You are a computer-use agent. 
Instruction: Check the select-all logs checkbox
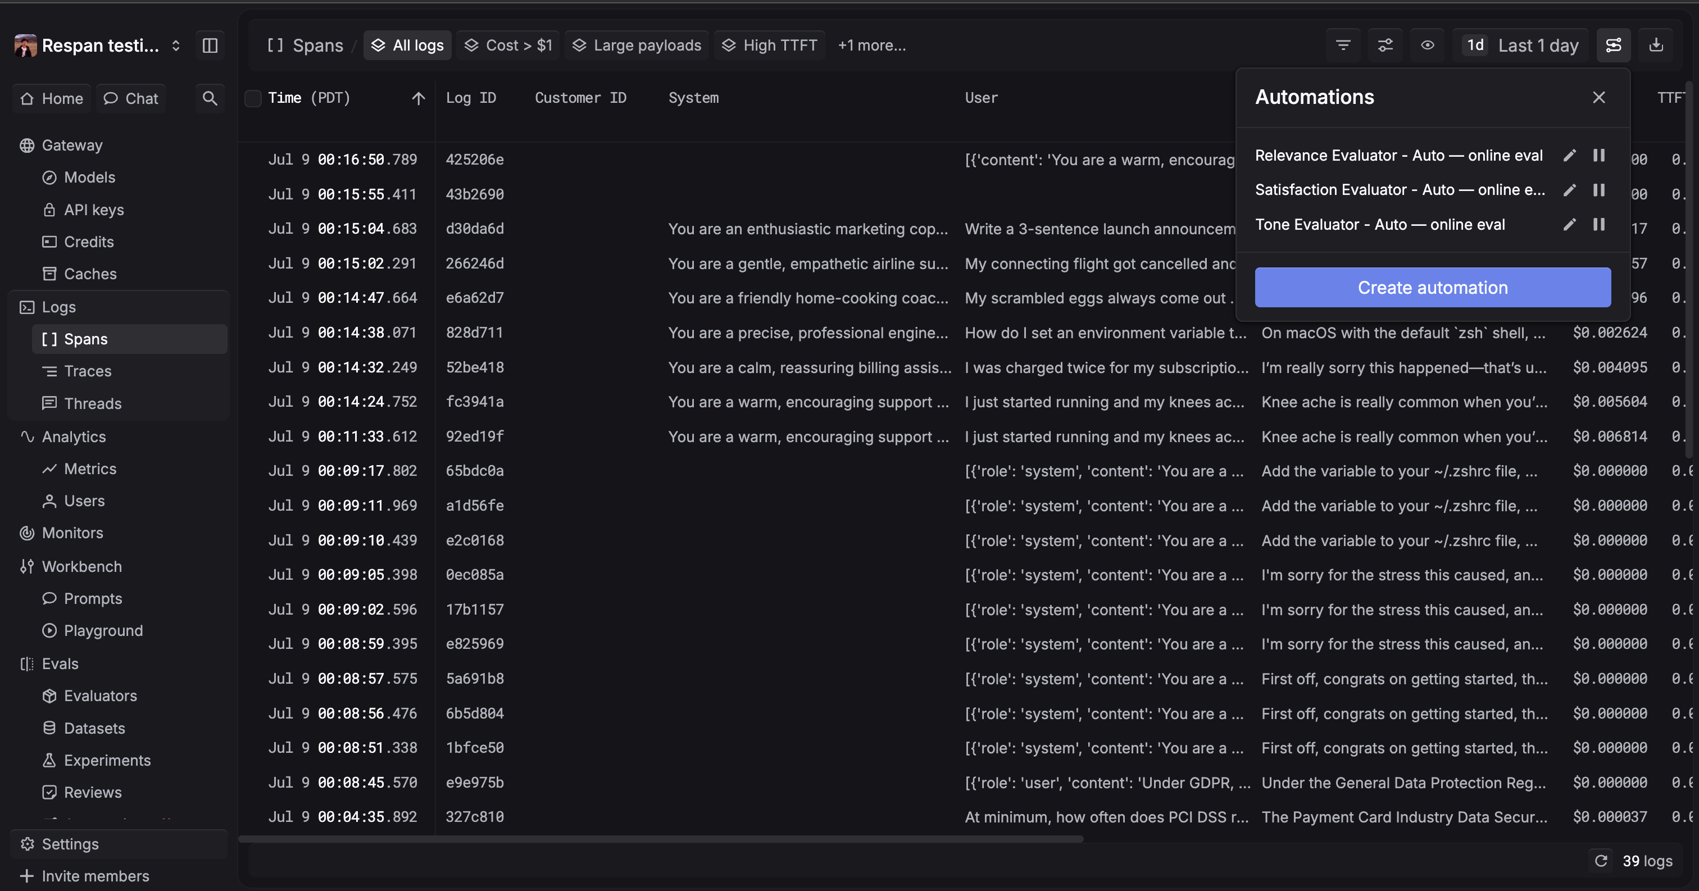click(x=253, y=98)
